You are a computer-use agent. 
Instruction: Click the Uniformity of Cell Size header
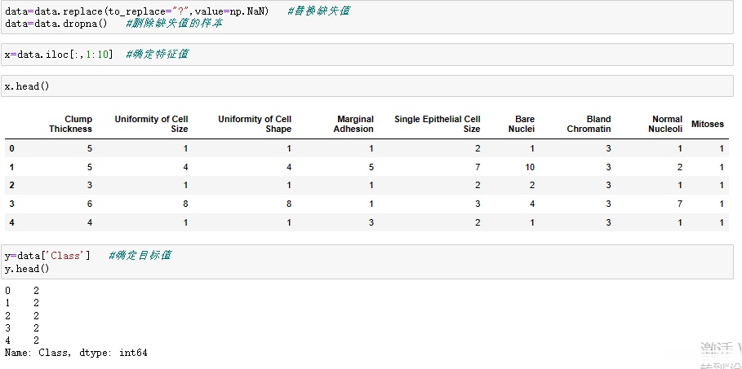point(152,124)
